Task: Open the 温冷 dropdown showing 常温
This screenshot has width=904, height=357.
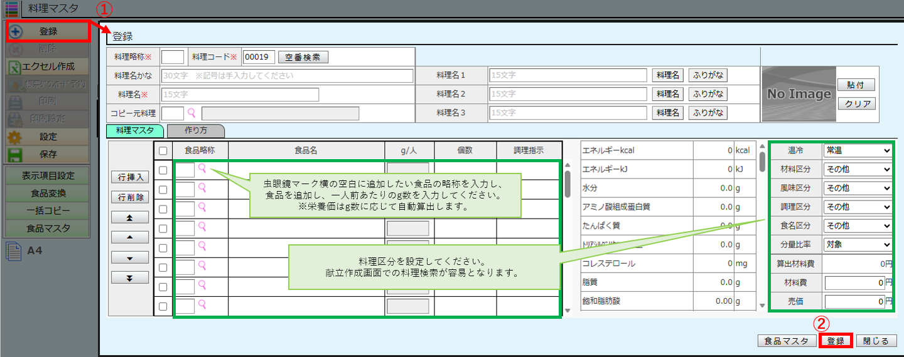Action: pos(858,150)
